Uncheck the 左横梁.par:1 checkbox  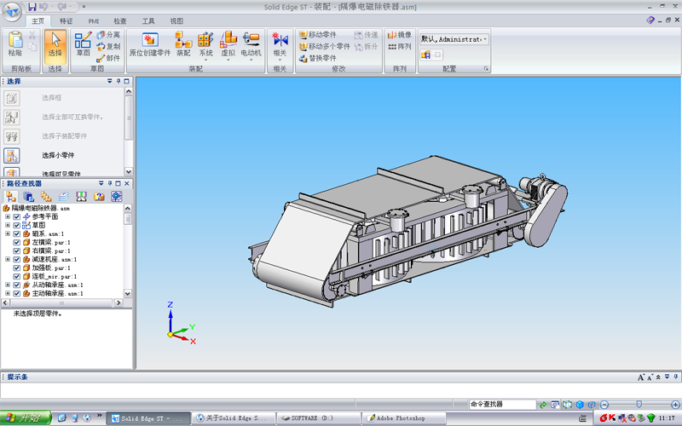16,242
